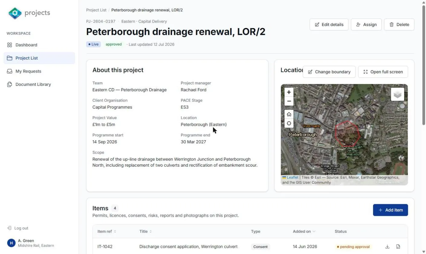Reset map to home view
The height and width of the screenshot is (254, 426).
(x=289, y=114)
